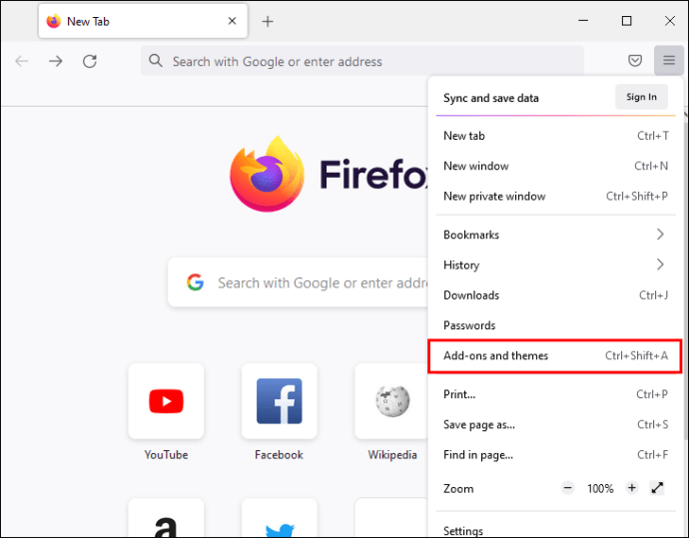Reset zoom by clicking 100%
The width and height of the screenshot is (689, 538).
point(600,488)
